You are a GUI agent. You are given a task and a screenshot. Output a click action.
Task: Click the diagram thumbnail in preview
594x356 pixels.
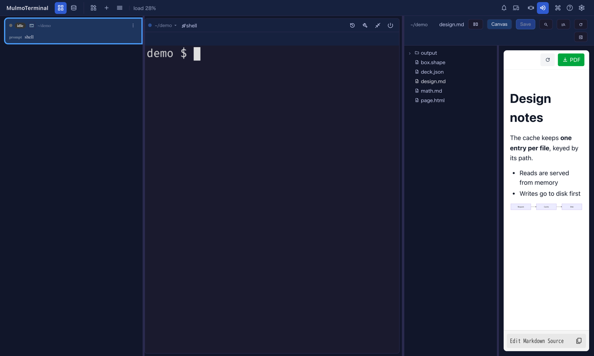546,207
